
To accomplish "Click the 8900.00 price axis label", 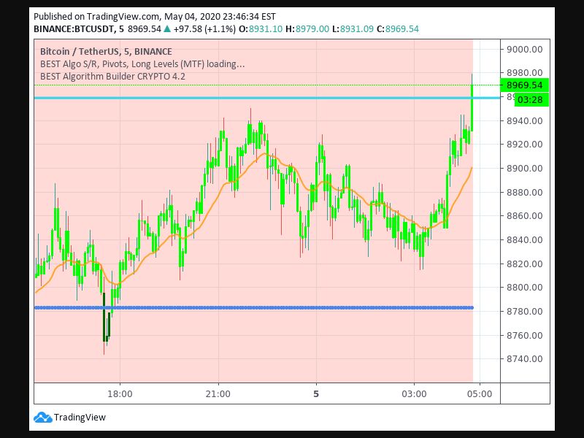I will coord(524,169).
